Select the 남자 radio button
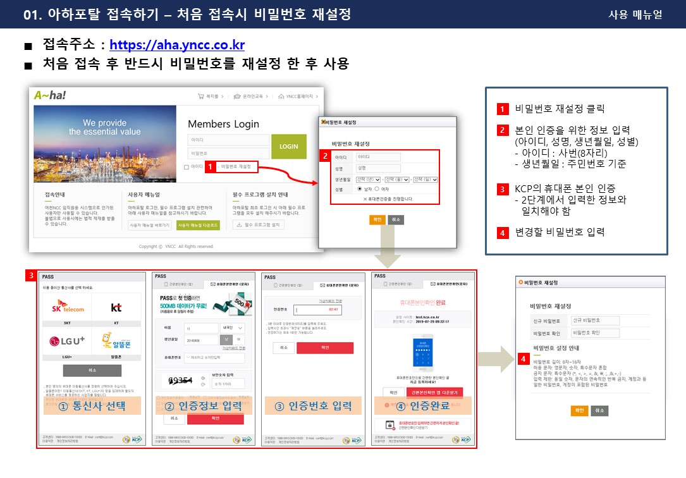686x478 pixels. 360,188
